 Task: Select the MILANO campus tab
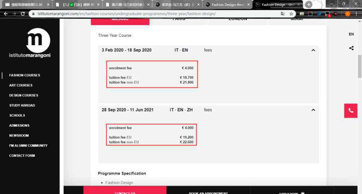120,21
